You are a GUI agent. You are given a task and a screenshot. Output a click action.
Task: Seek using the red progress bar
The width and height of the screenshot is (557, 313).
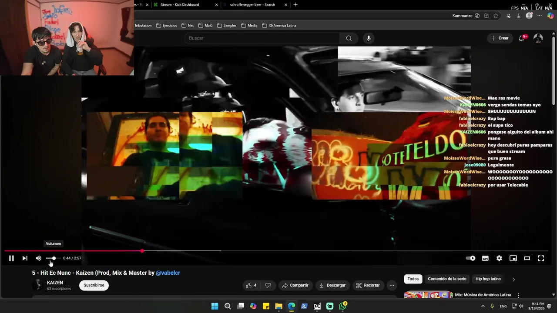[73, 251]
